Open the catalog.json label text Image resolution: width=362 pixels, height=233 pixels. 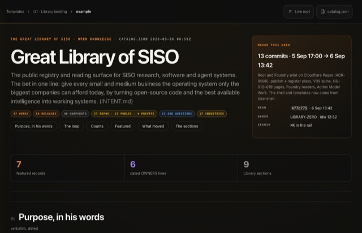point(338,11)
